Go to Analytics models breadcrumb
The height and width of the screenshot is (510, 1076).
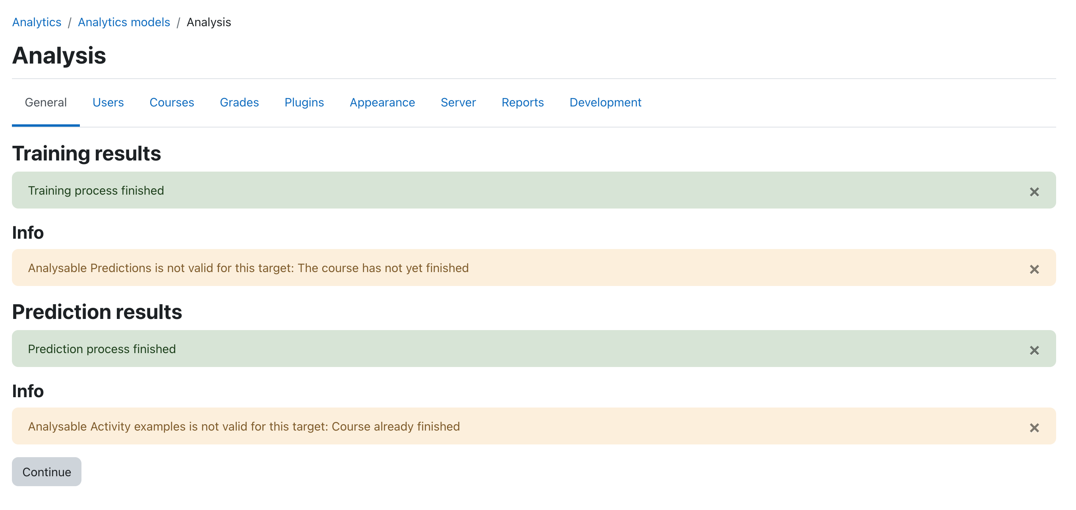click(124, 22)
